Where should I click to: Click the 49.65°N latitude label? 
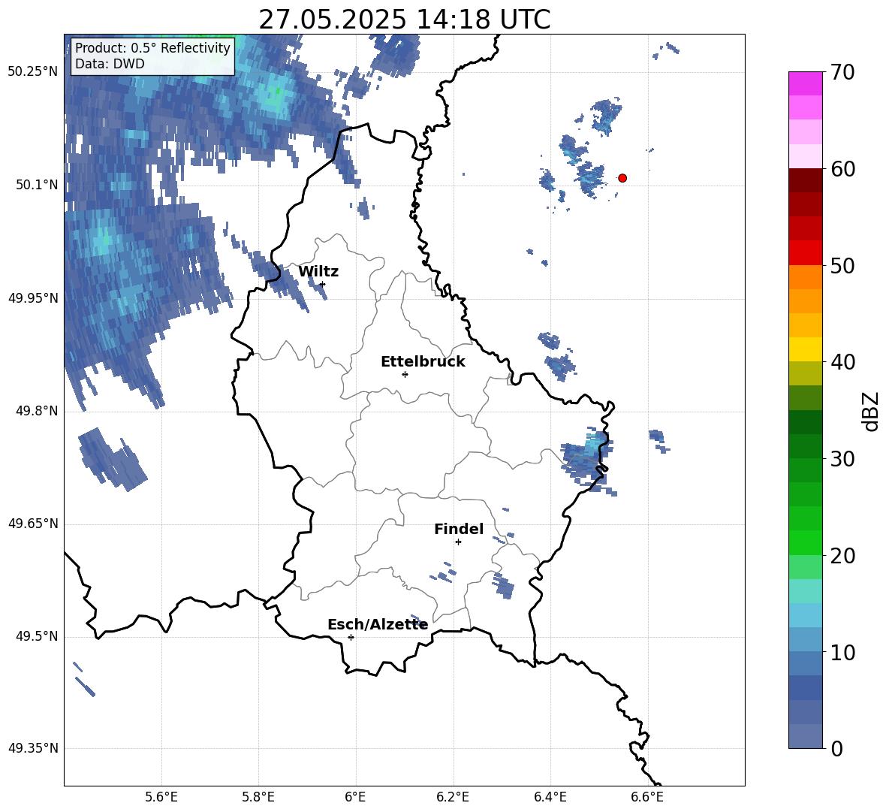33,524
